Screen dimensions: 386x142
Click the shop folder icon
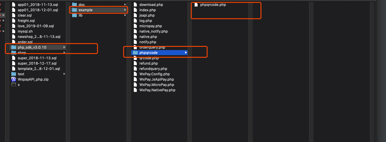(x=14, y=52)
